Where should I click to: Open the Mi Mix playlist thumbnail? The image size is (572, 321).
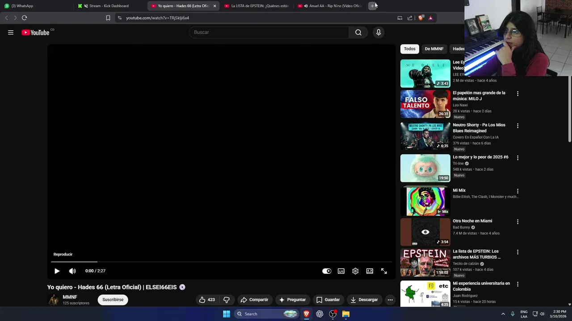coord(425,201)
